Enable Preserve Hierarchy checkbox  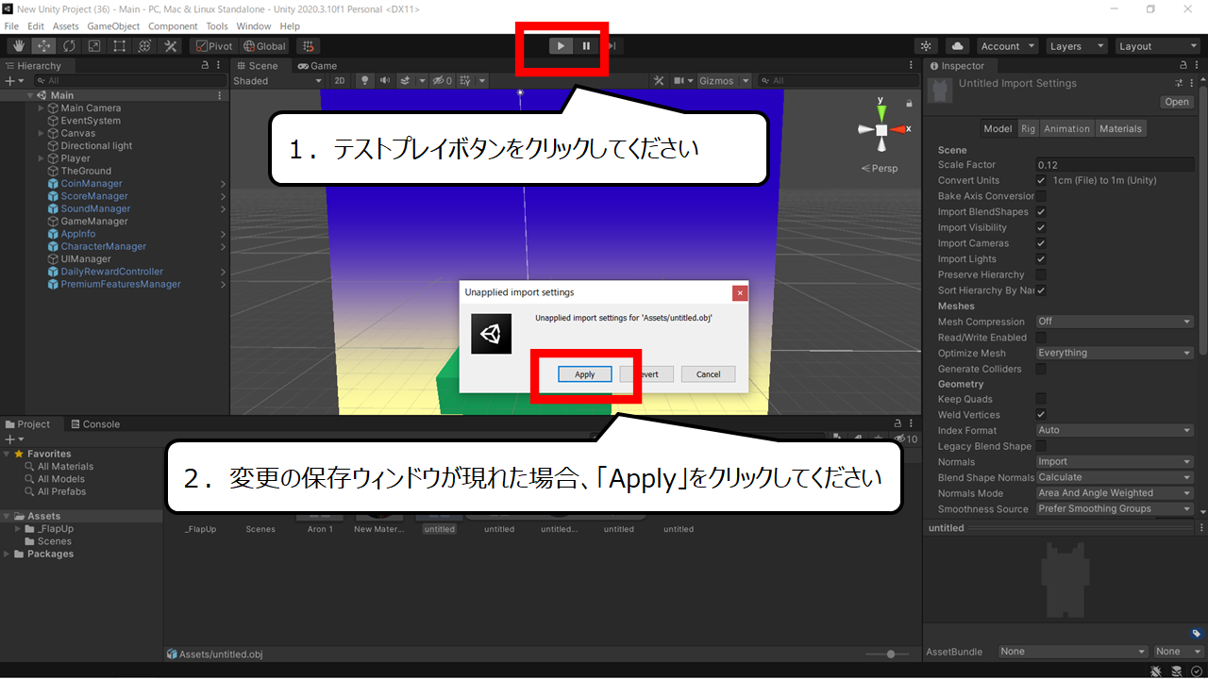coord(1041,274)
